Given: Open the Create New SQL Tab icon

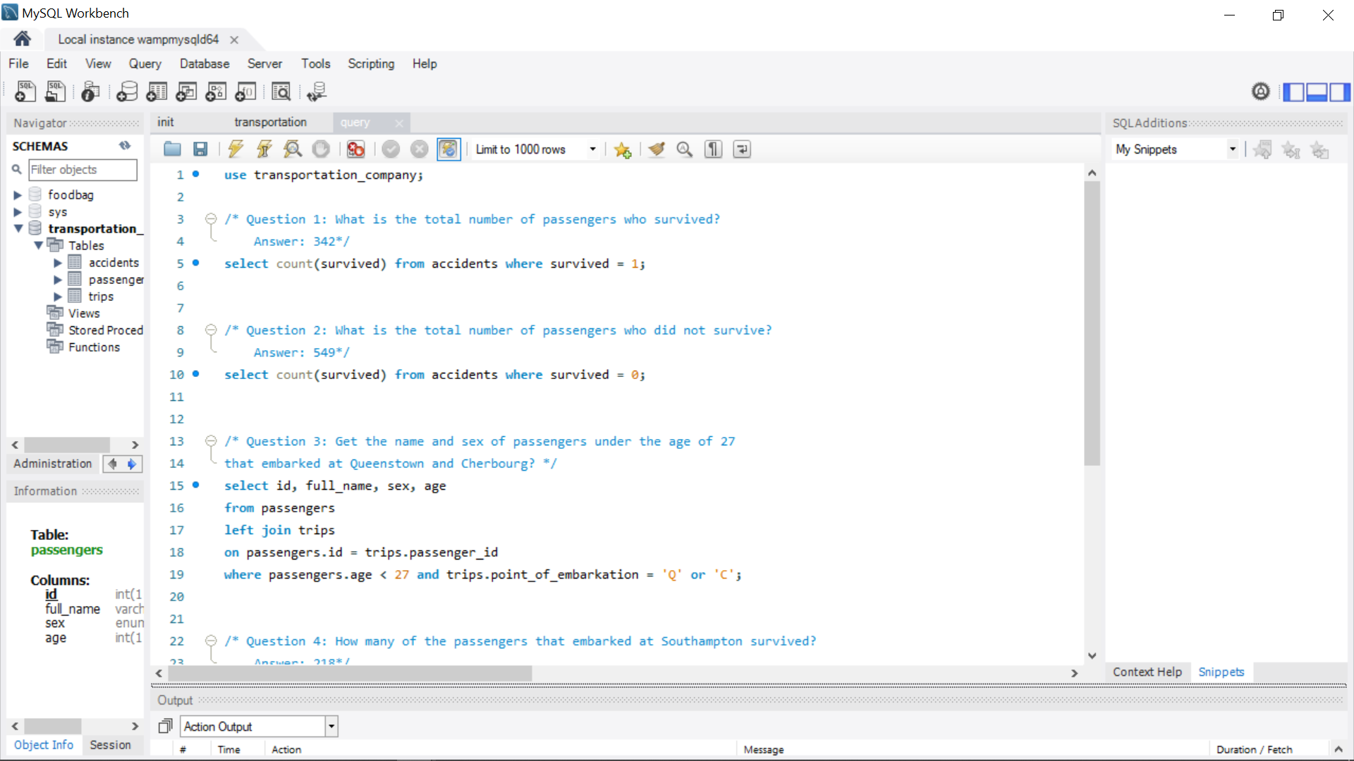Looking at the screenshot, I should [x=25, y=92].
